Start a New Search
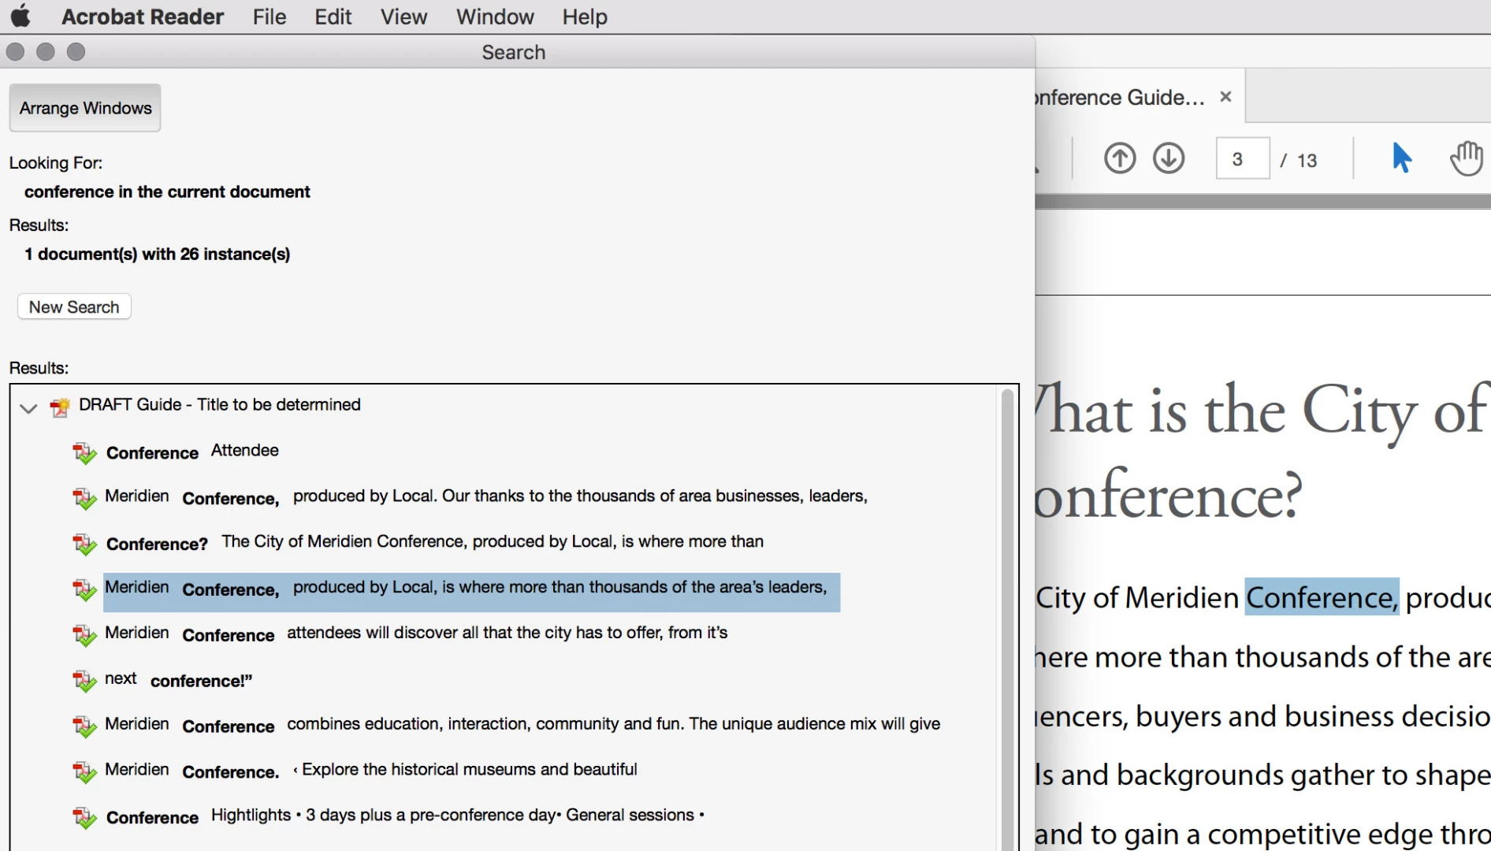The image size is (1491, 851). [x=74, y=307]
